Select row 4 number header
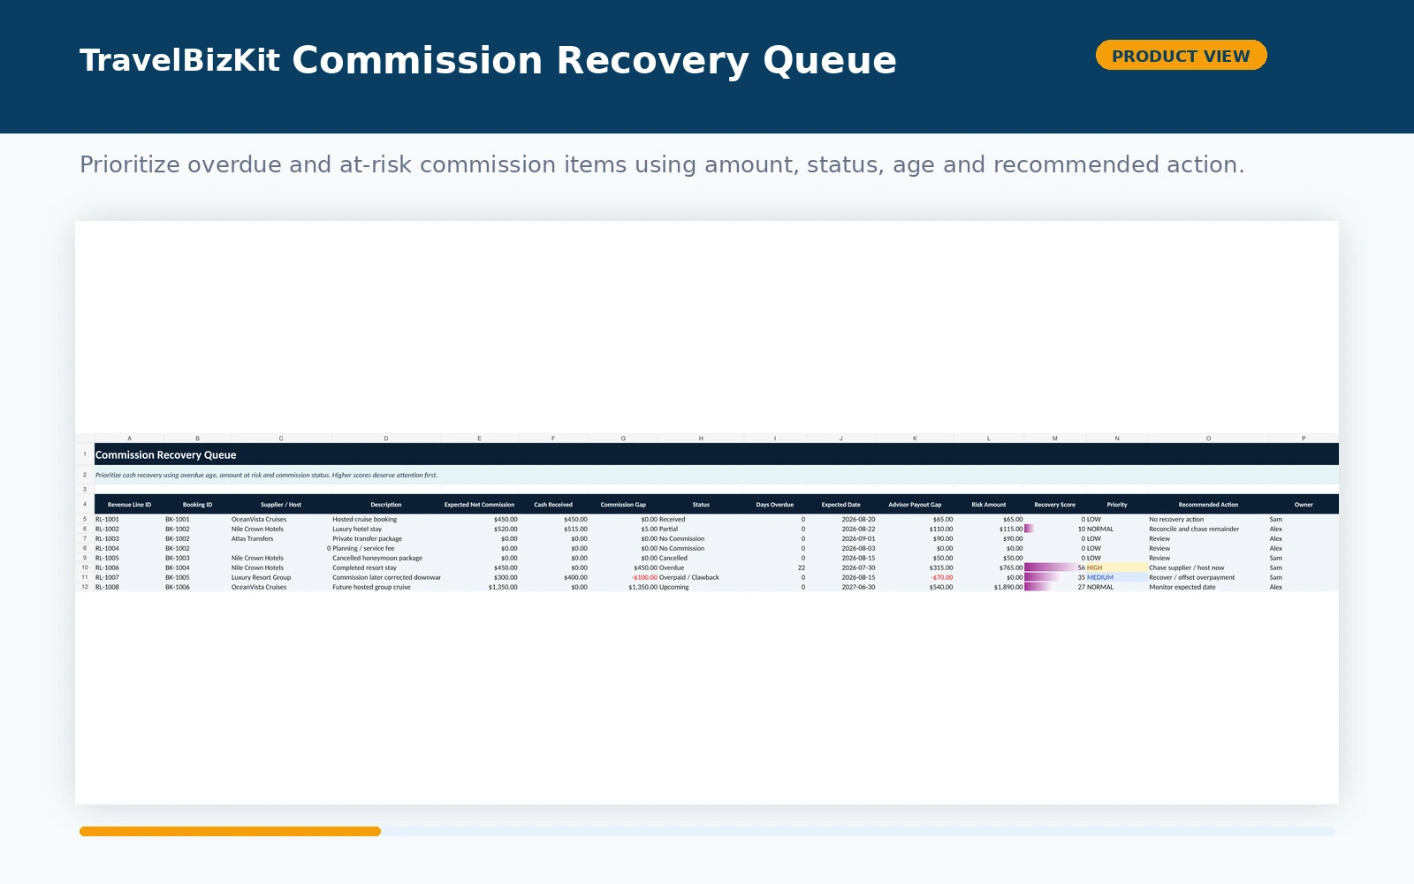 85,505
